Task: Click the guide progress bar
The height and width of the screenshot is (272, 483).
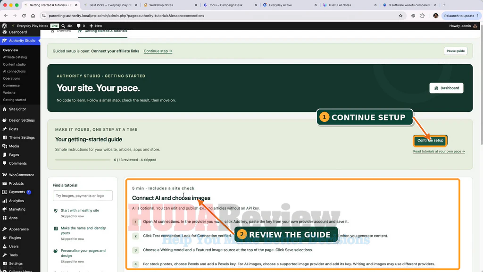Action: [x=83, y=160]
